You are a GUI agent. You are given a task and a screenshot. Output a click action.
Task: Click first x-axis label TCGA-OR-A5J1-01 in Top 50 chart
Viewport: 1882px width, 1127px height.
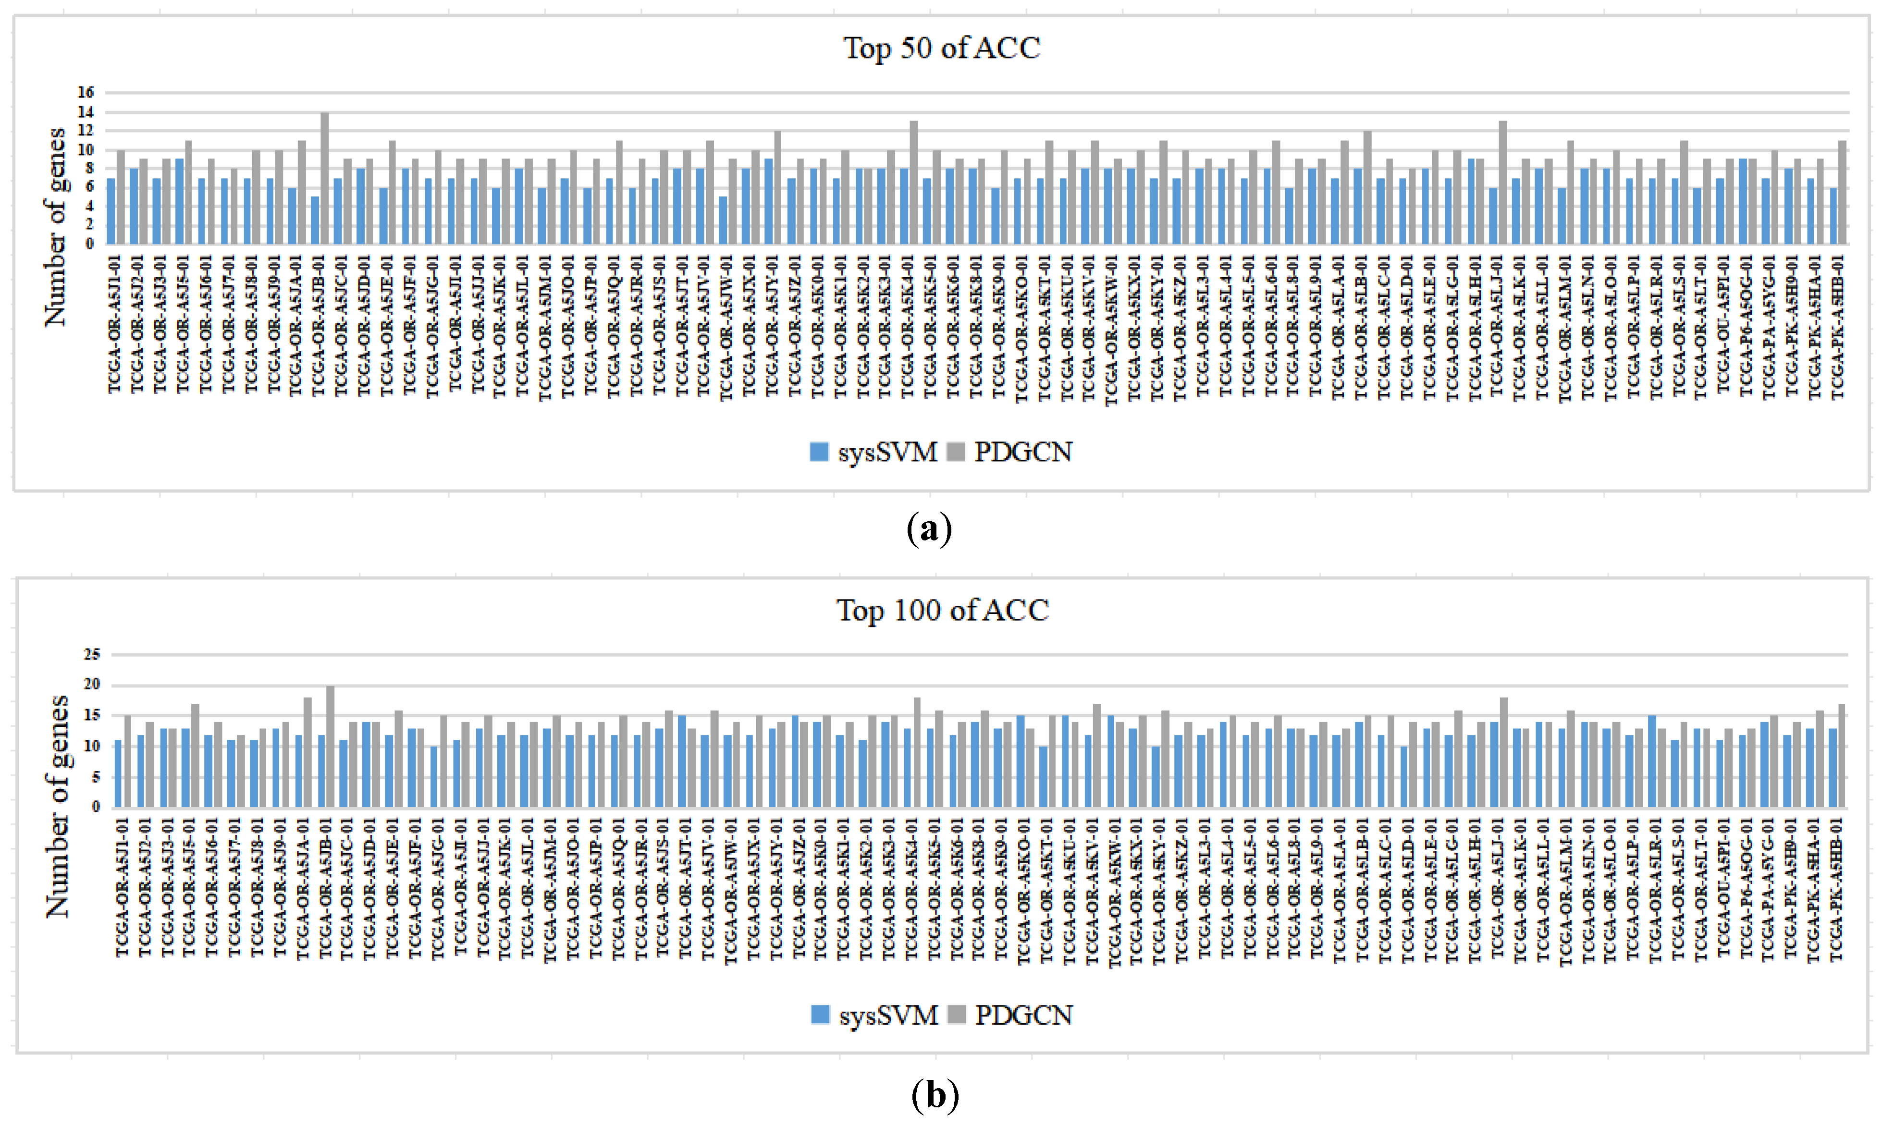115,324
